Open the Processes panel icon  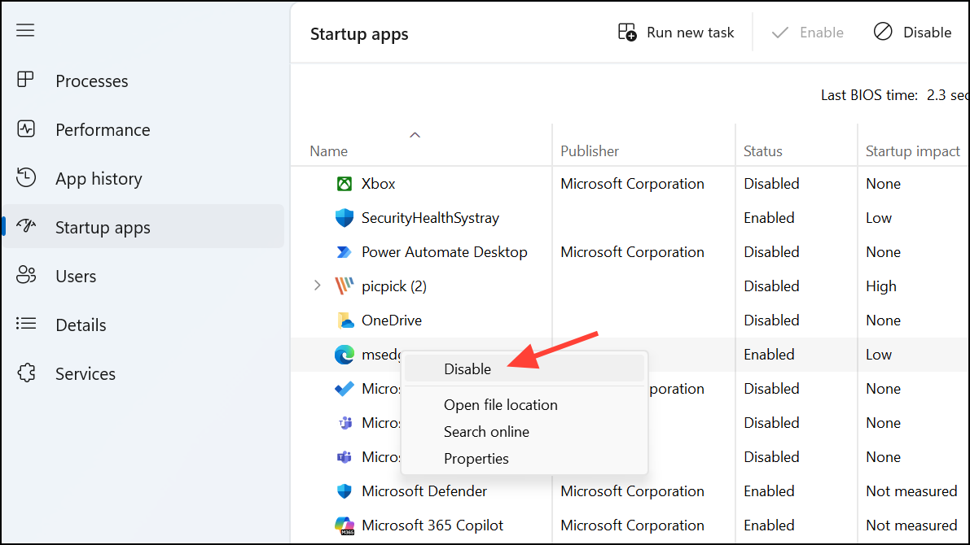25,80
